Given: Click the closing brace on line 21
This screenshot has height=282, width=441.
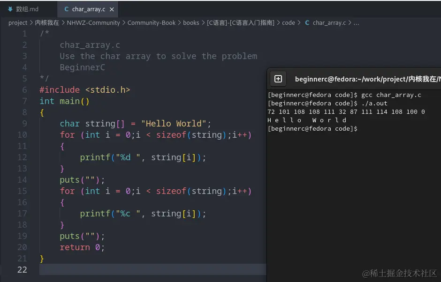Looking at the screenshot, I should (42, 259).
